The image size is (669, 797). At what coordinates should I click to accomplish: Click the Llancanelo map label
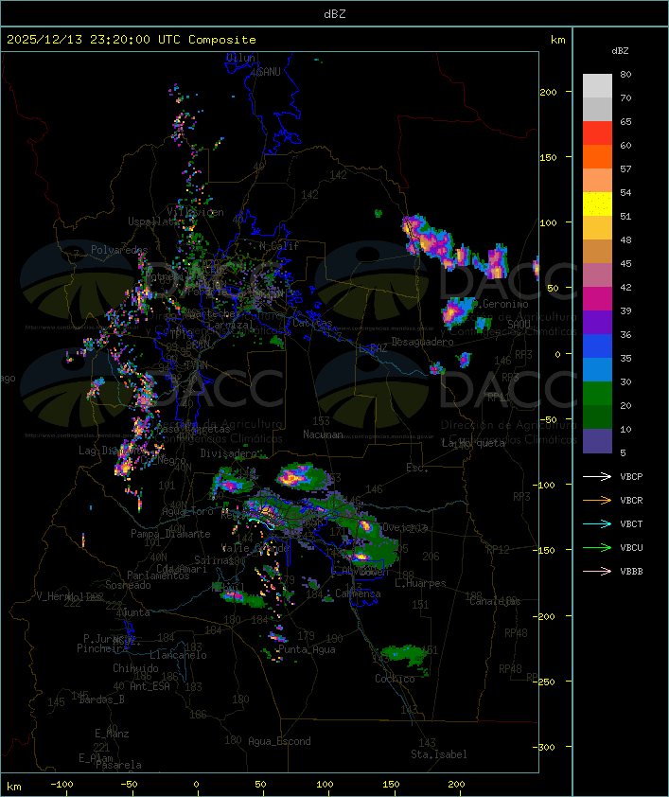[178, 655]
